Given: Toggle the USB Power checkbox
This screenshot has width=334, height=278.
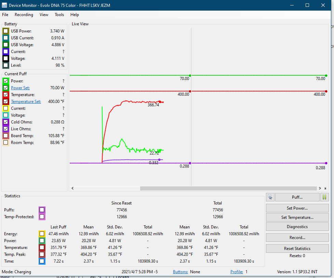Looking at the screenshot, I should pyautogui.click(x=6, y=31).
